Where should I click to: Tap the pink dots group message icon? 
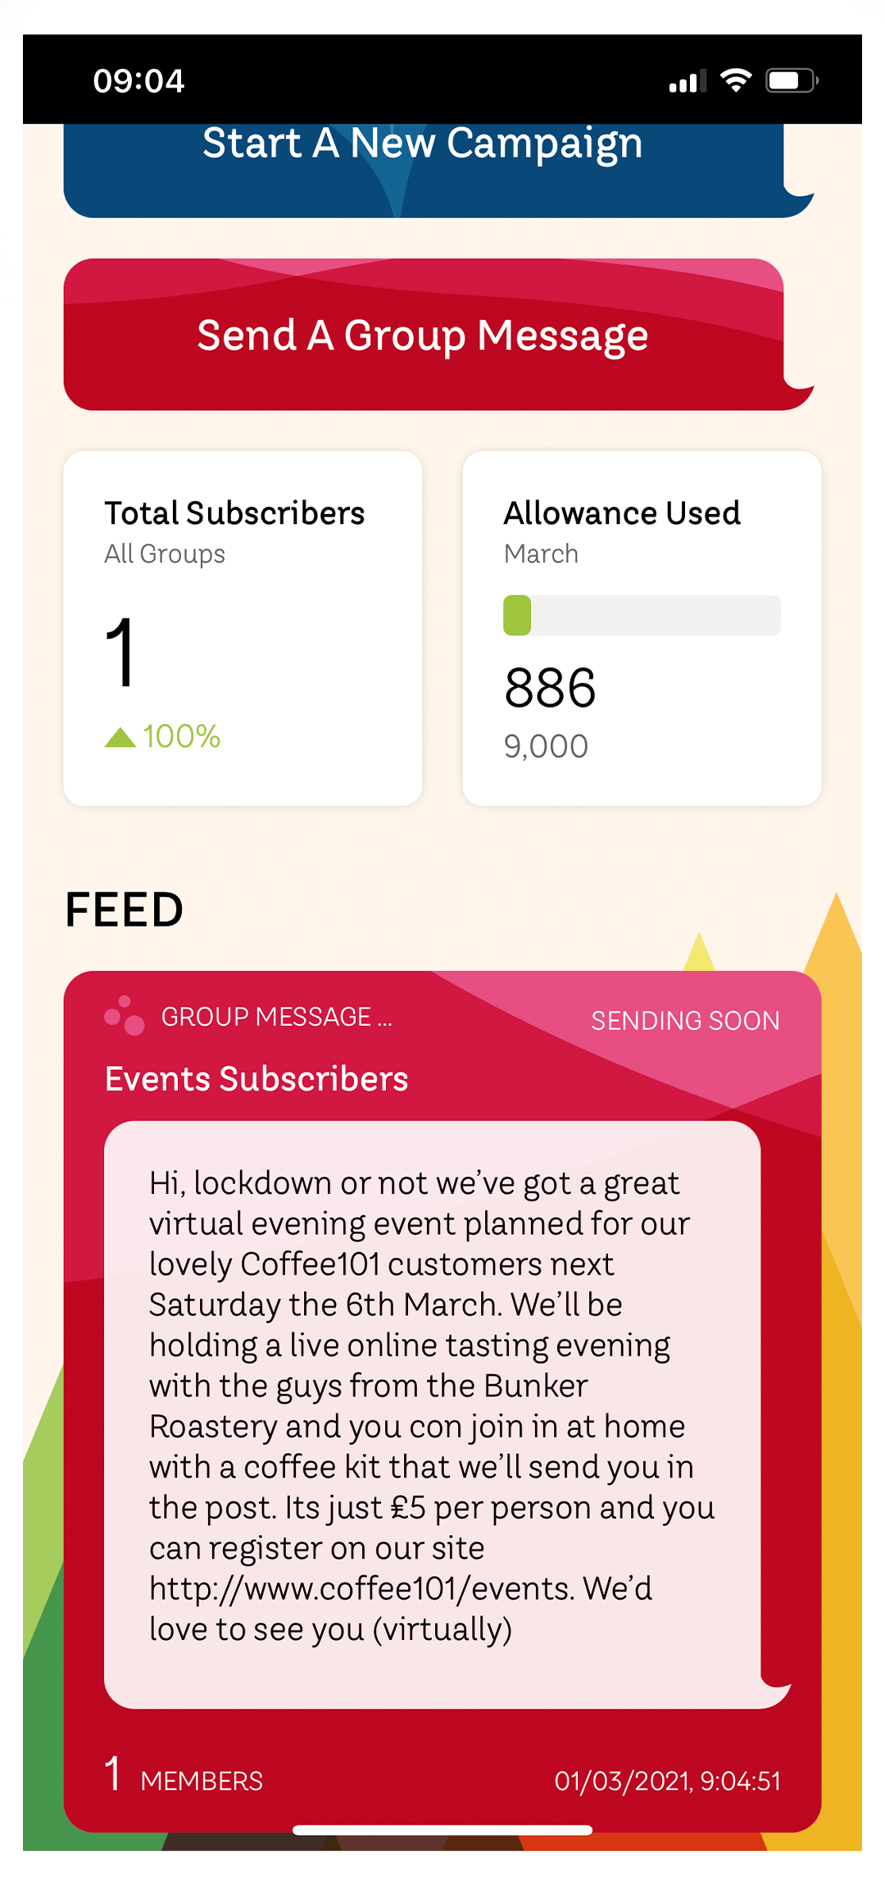pos(125,1016)
